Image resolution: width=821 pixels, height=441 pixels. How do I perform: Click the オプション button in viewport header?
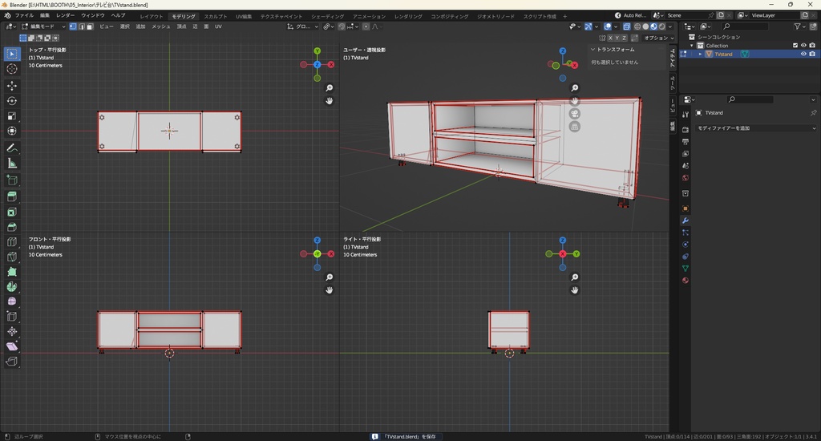(x=656, y=38)
